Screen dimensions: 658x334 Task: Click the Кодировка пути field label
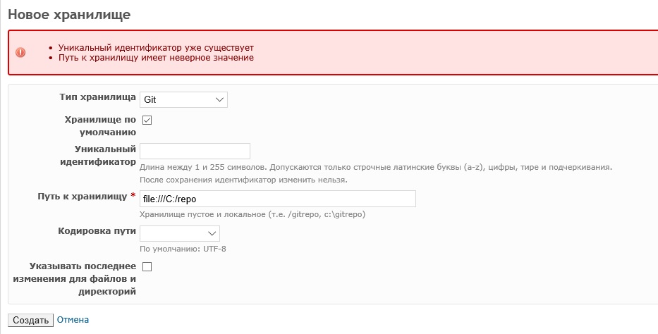pos(97,231)
